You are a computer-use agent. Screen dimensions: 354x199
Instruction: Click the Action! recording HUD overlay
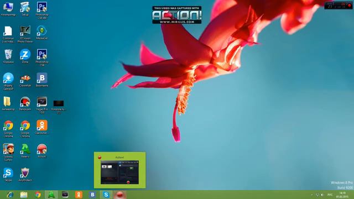pos(338,6)
